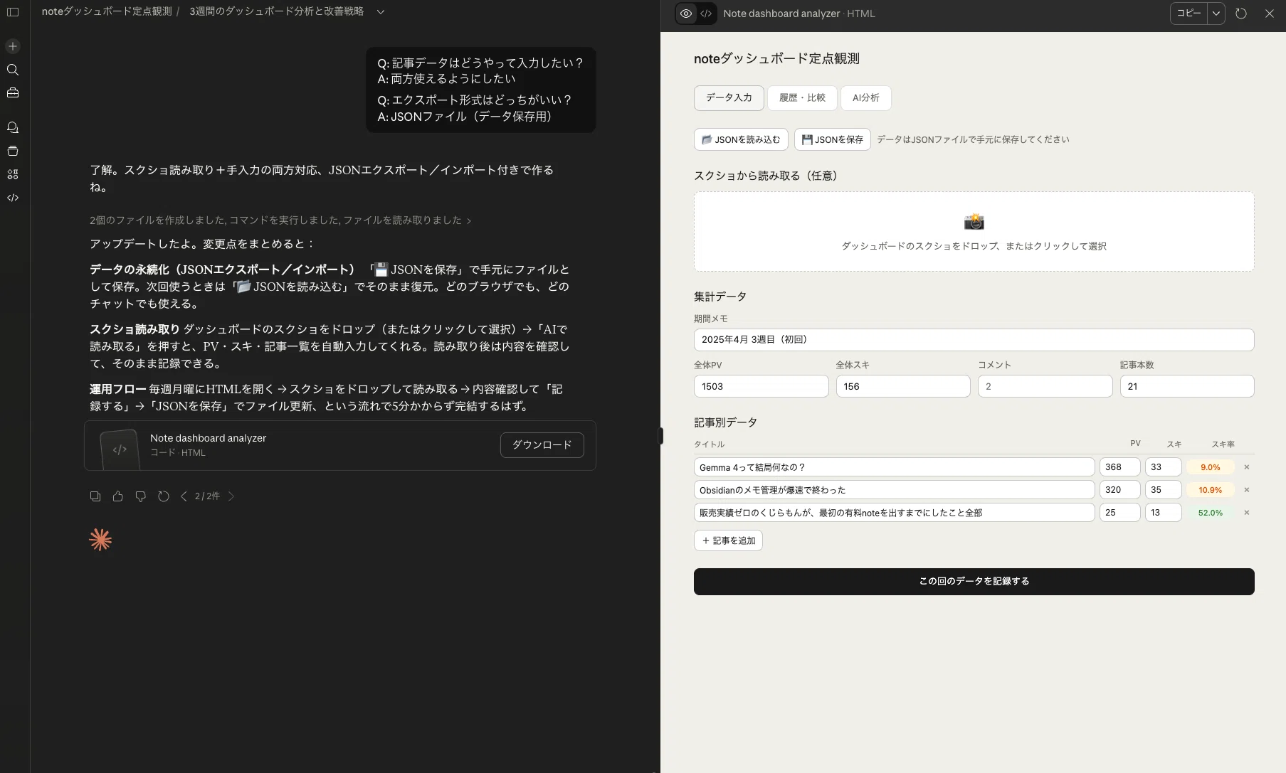The height and width of the screenshot is (773, 1286).
Task: Click the JSONを読み込む button
Action: (741, 139)
